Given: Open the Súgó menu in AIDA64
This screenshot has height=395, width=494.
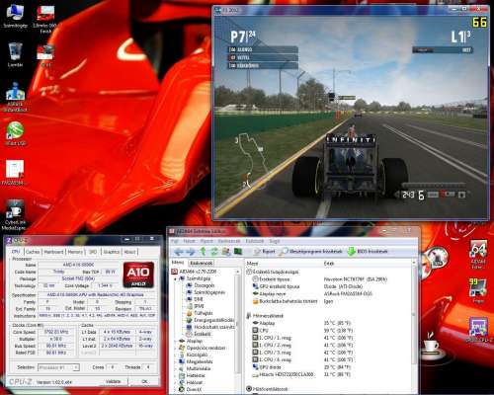Looking at the screenshot, I should pyautogui.click(x=275, y=241).
